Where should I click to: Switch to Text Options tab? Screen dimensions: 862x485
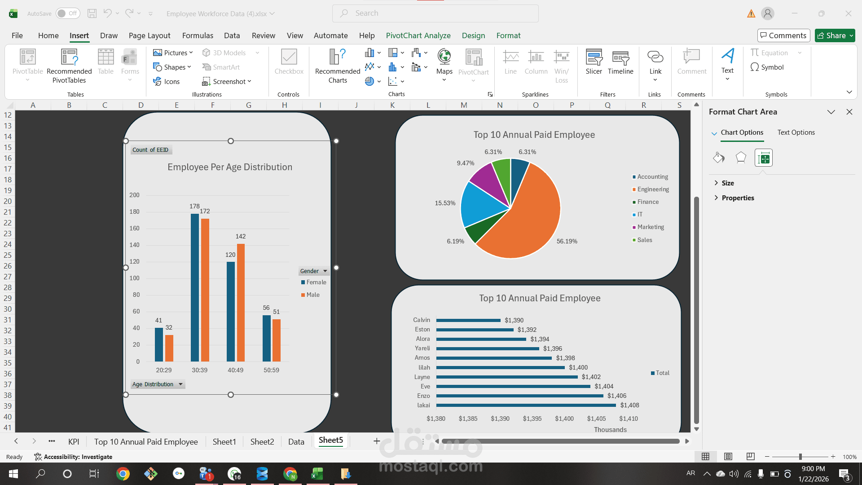click(796, 132)
